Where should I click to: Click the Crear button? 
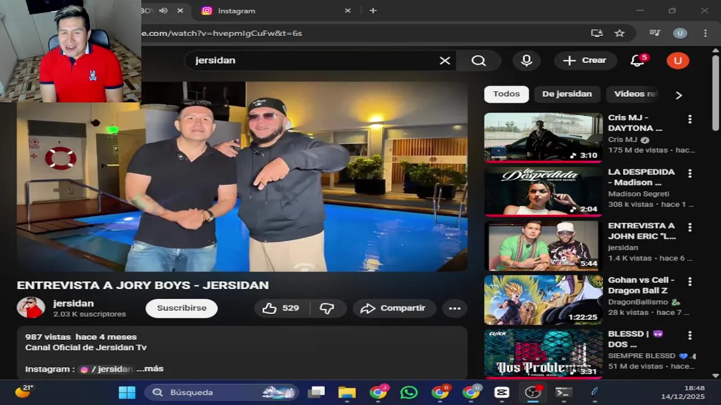pyautogui.click(x=585, y=60)
